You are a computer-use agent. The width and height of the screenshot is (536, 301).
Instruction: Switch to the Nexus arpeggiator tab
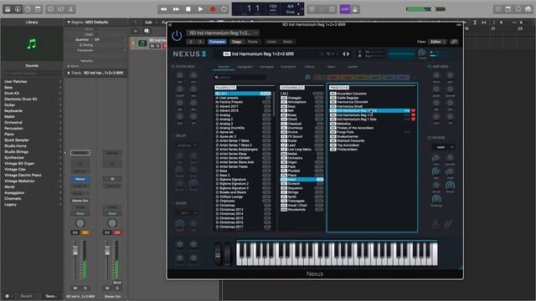coord(245,67)
